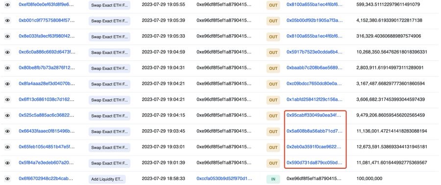View details eye icon for 0x80be8fb7b73a2876f12
This screenshot has height=185, width=441.
7,68
